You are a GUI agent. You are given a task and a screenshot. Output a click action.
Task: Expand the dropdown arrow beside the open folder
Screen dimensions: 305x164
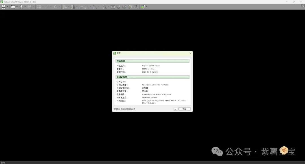click(17, 7)
